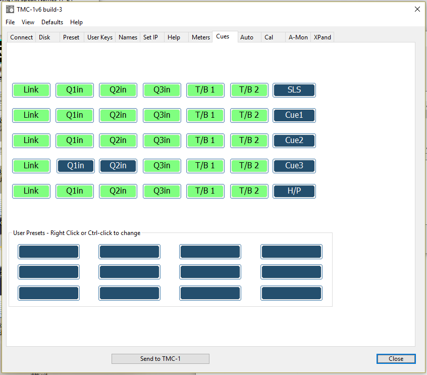Toggle Q3in in the Cue3 row
Viewport: 427px width, 375px height.
coord(162,166)
